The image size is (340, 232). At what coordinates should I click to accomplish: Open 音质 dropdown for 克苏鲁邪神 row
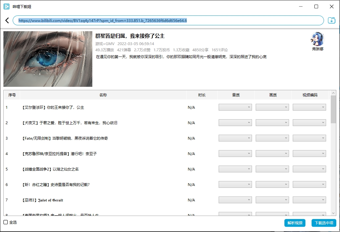click(235, 154)
